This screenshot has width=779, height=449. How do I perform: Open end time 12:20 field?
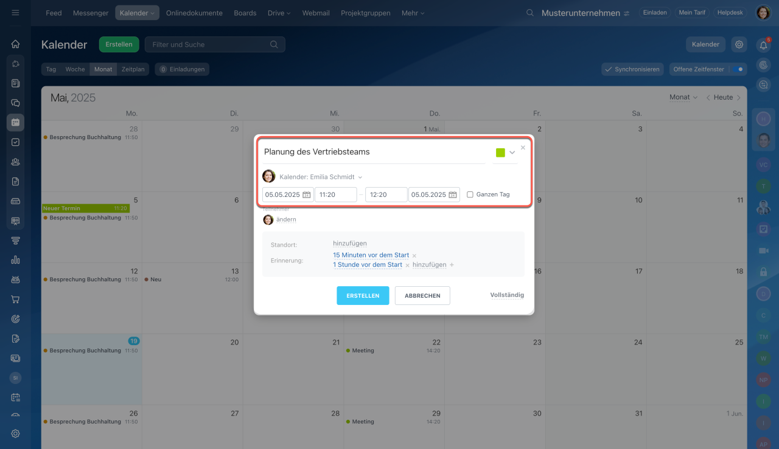point(386,194)
